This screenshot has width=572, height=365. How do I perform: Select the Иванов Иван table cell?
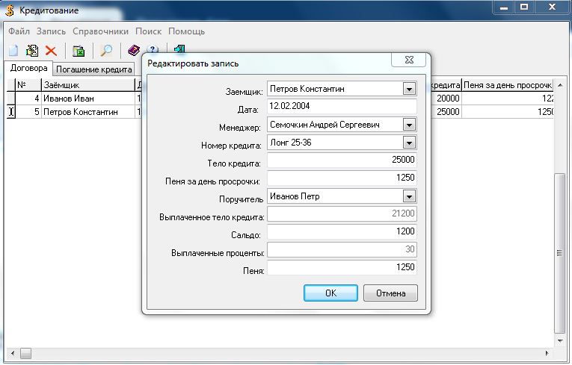pos(88,99)
